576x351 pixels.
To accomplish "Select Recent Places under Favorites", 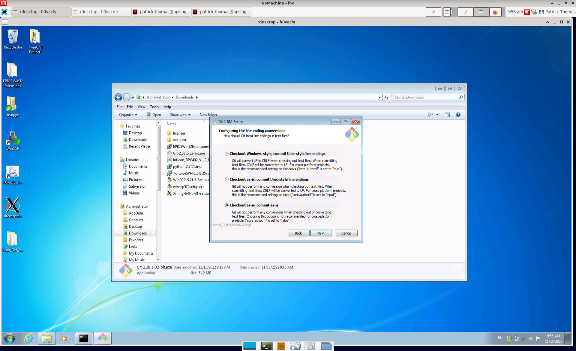I will pos(136,146).
